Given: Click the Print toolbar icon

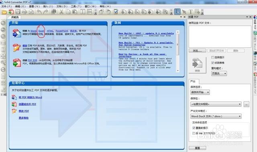Looking at the screenshot, I should click(24, 12).
